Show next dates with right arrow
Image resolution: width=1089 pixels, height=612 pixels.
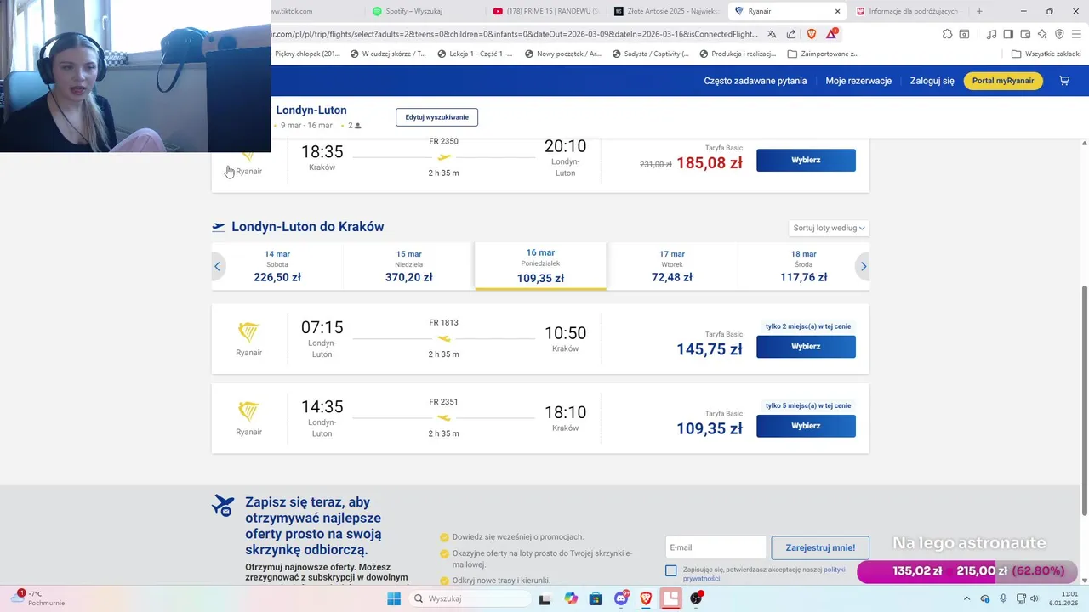pos(863,266)
